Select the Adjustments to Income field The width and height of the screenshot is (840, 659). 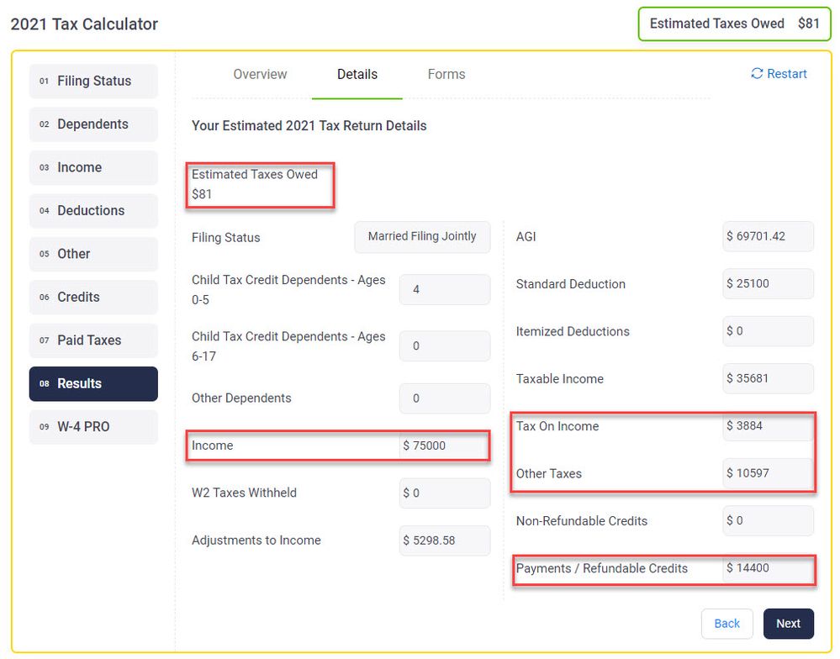tap(444, 540)
